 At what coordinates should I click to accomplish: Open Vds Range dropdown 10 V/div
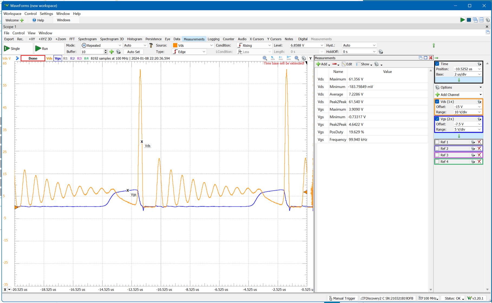click(x=467, y=112)
